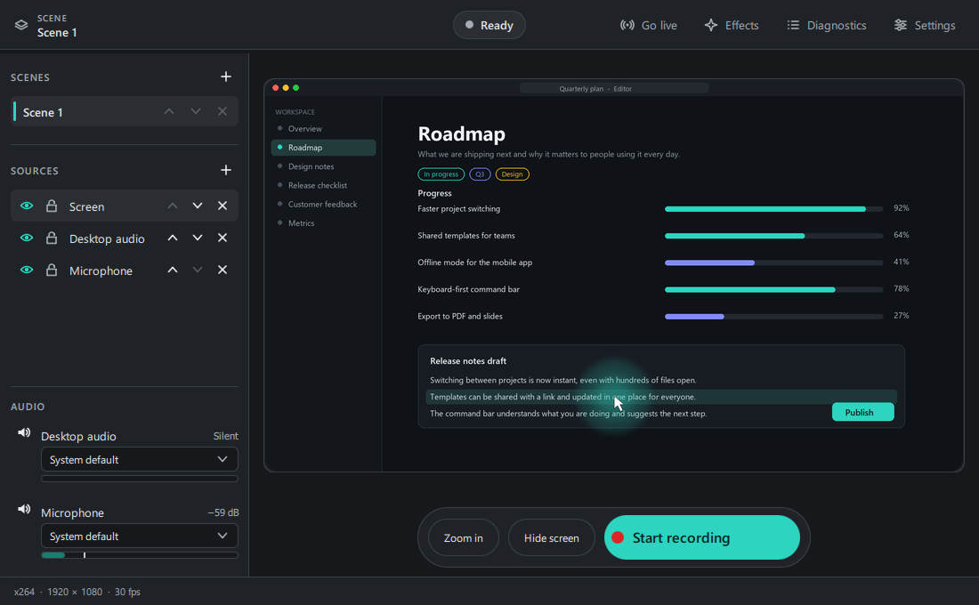Image resolution: width=979 pixels, height=605 pixels.
Task: Click the In progress tag
Action: coord(441,174)
